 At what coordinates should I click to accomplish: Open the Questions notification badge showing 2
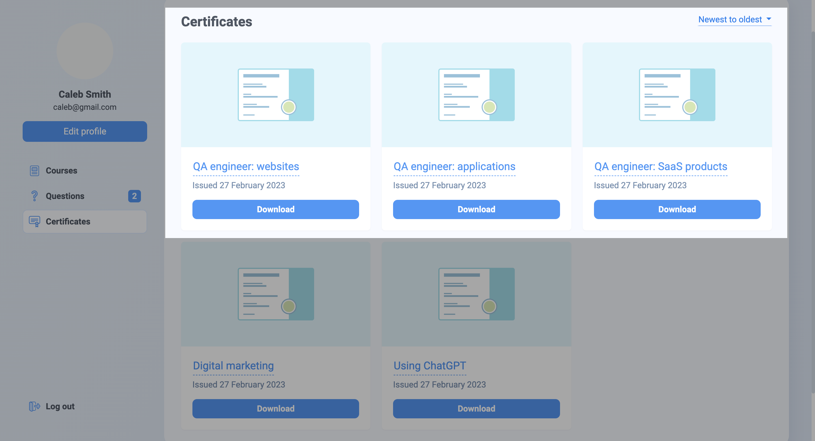(134, 196)
